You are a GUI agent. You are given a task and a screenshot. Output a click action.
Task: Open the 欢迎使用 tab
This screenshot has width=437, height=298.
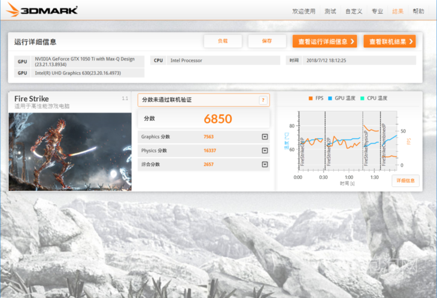[x=304, y=11]
